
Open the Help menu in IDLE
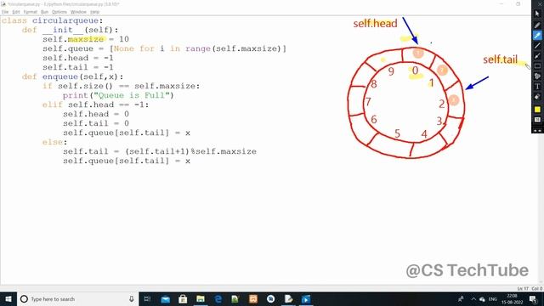94,12
